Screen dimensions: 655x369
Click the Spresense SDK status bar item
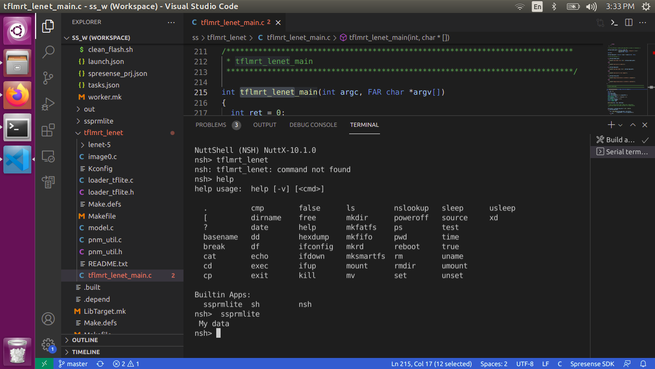tap(592, 364)
